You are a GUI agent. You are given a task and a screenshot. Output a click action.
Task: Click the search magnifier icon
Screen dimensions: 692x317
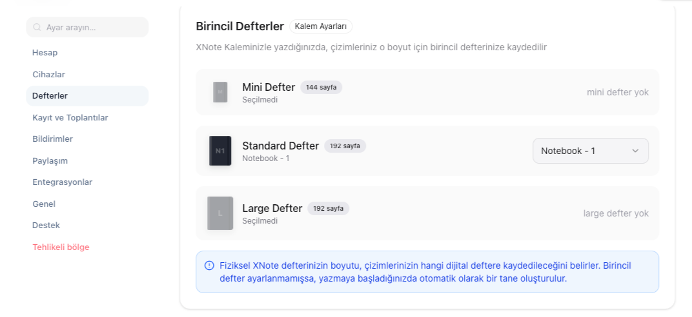[37, 27]
